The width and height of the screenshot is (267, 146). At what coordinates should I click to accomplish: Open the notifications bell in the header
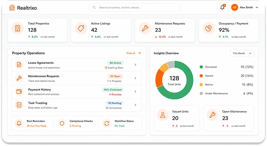(x=222, y=7)
